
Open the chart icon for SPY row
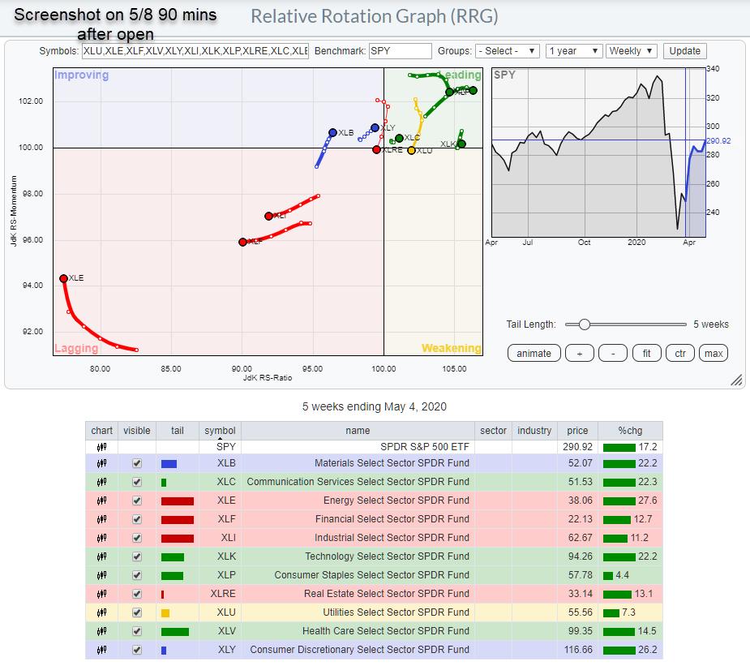pos(101,447)
